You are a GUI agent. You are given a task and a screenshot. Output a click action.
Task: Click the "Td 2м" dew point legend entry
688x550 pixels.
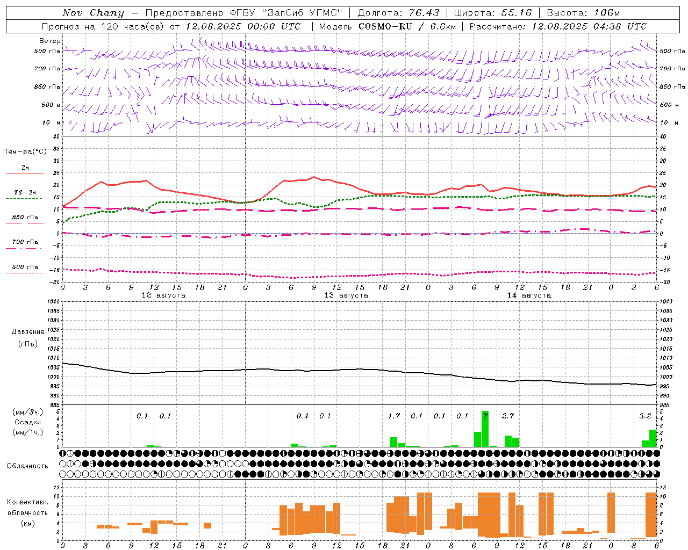click(25, 192)
